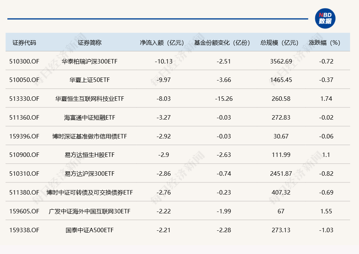Select the 华夏恒生互联网科技业ETF row name
Image resolution: width=359 pixels, height=254 pixels.
coord(90,99)
